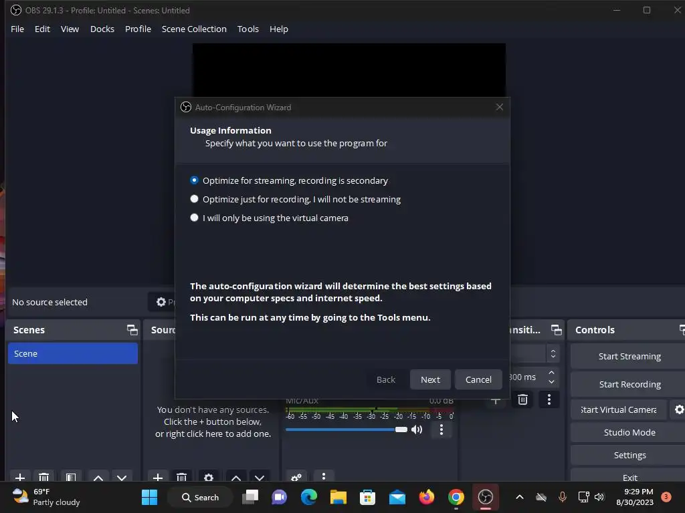
Task: Open the Tools menu
Action: coord(248,29)
